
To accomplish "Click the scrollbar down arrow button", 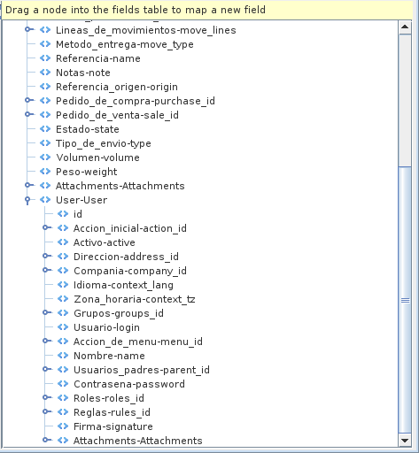I will pos(405,441).
